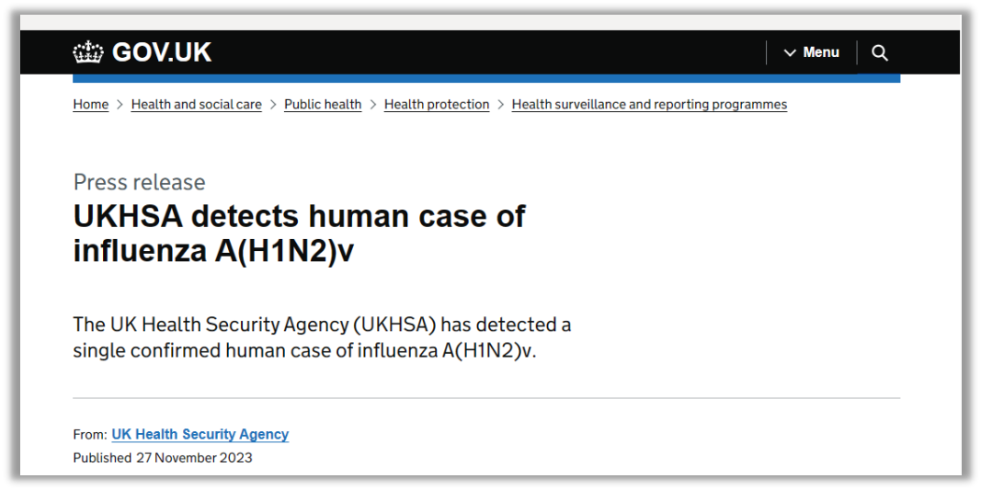
Task: Open Health and social care breadcrumb
Action: pyautogui.click(x=197, y=105)
